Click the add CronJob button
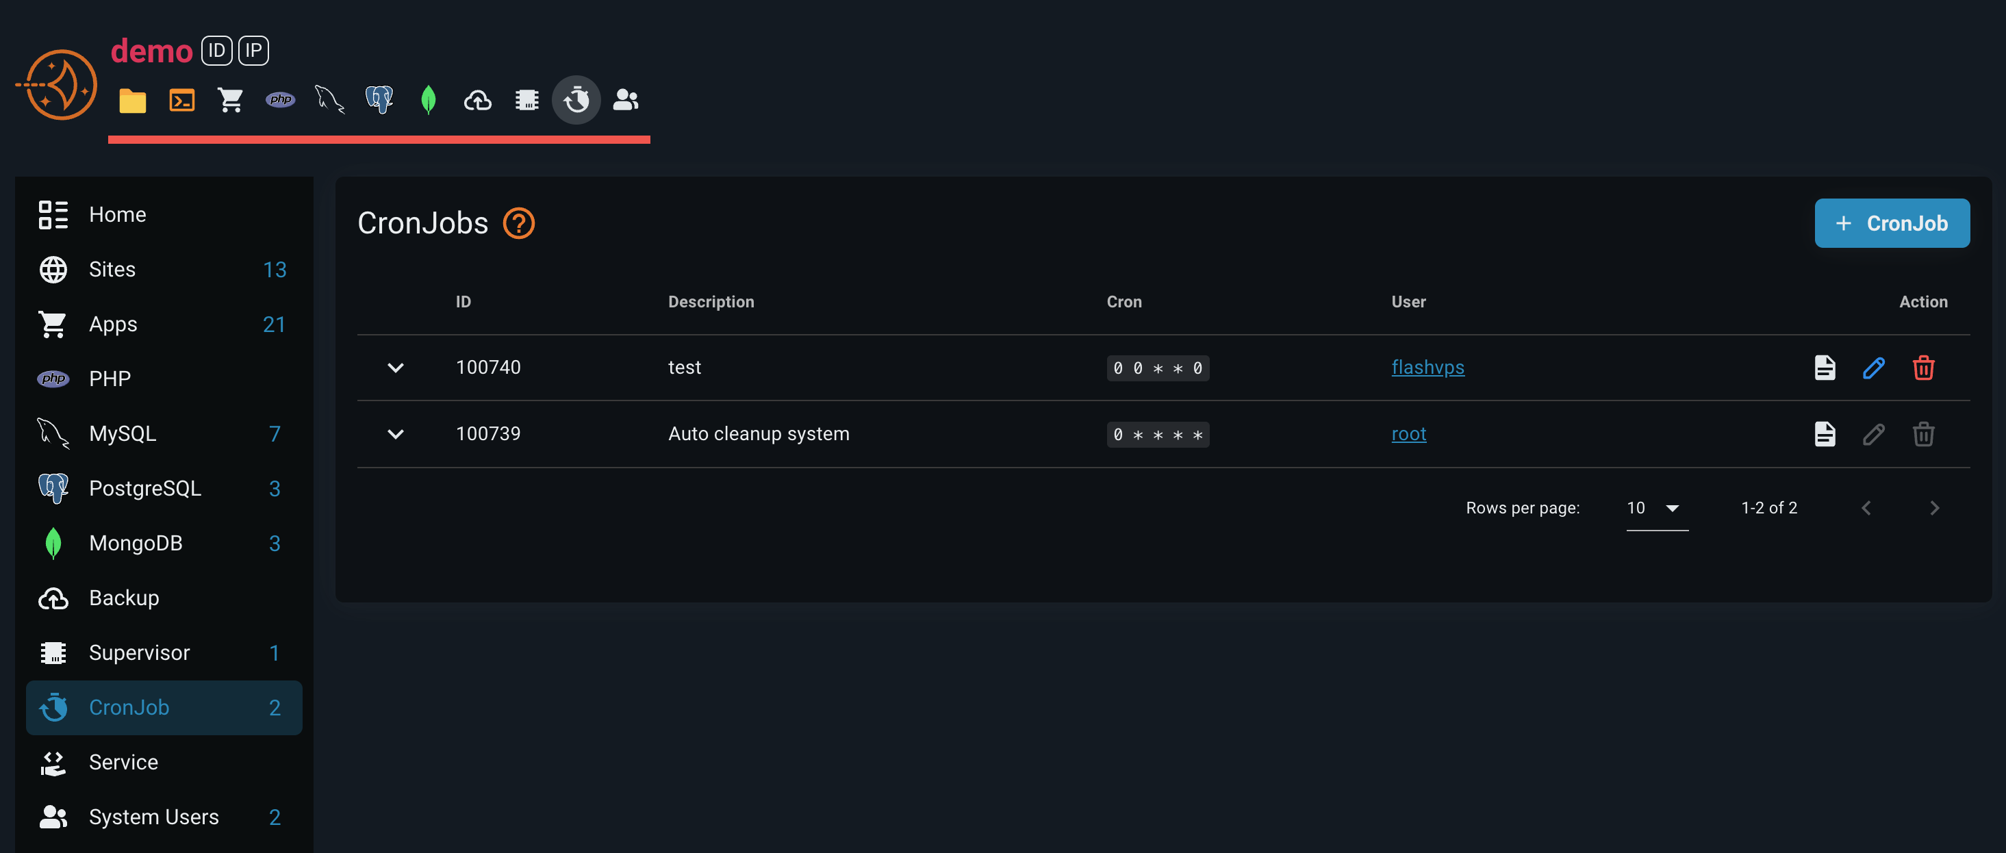The width and height of the screenshot is (2006, 853). pyautogui.click(x=1892, y=224)
